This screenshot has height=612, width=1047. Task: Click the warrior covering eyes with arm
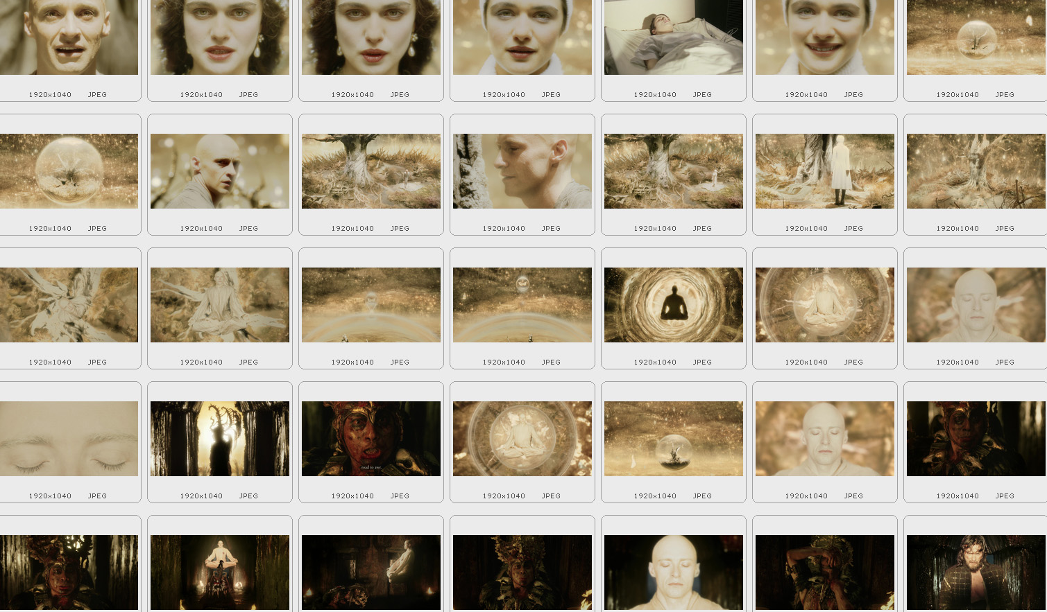point(824,572)
